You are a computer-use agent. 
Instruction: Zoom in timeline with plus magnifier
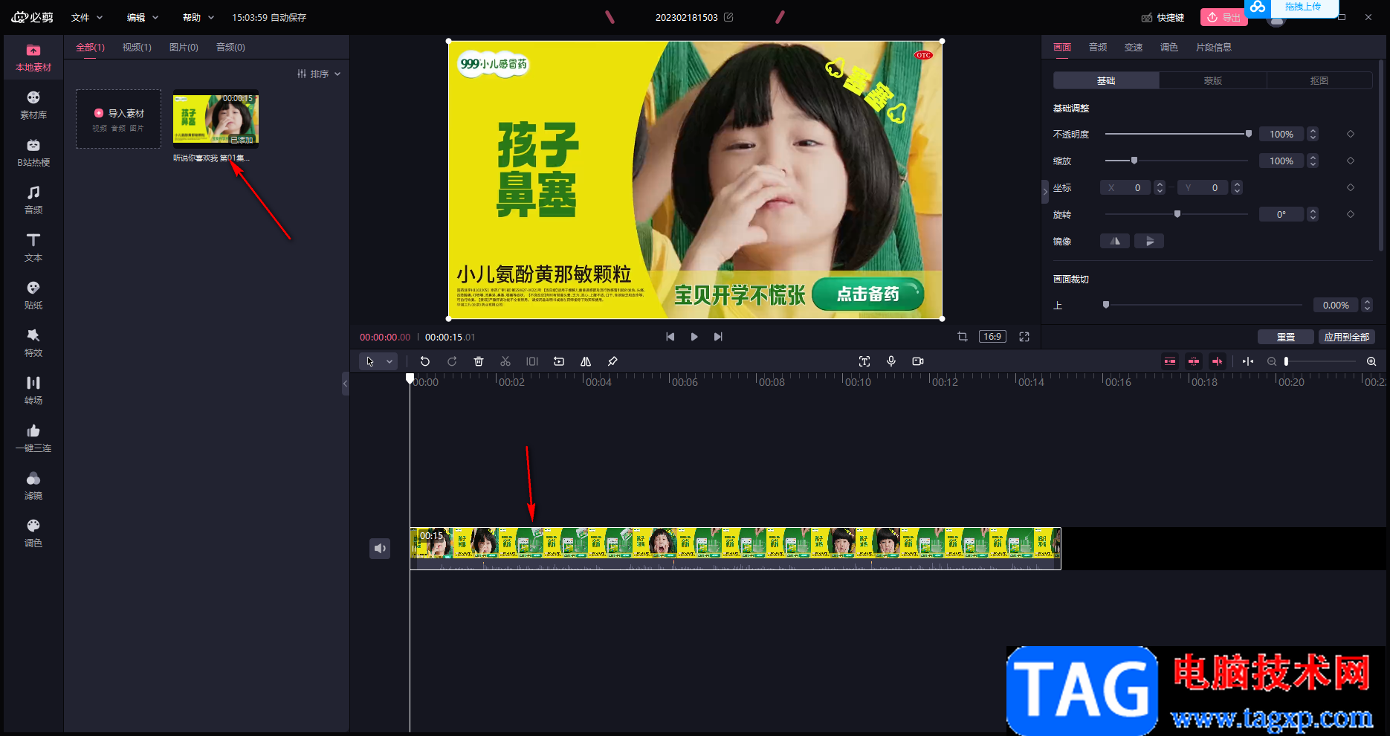point(1371,361)
